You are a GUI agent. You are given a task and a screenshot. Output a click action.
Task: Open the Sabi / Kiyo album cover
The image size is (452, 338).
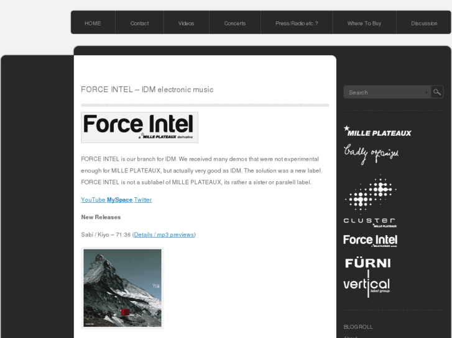[122, 288]
